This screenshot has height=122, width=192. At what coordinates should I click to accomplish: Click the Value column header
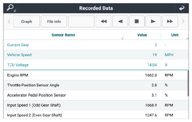142,35
